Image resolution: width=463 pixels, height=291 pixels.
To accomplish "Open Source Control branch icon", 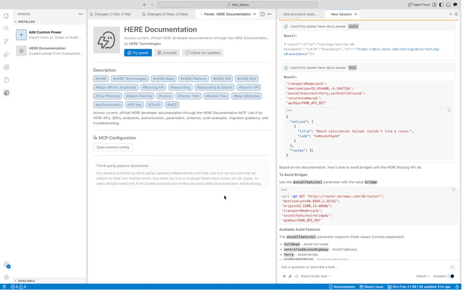I will [6, 41].
